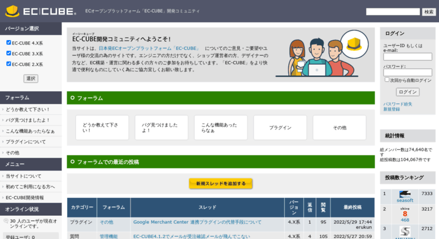Viewport: 439px width, 239px height.
Task: Click the online users speech bubble icon
Action: tap(6, 221)
